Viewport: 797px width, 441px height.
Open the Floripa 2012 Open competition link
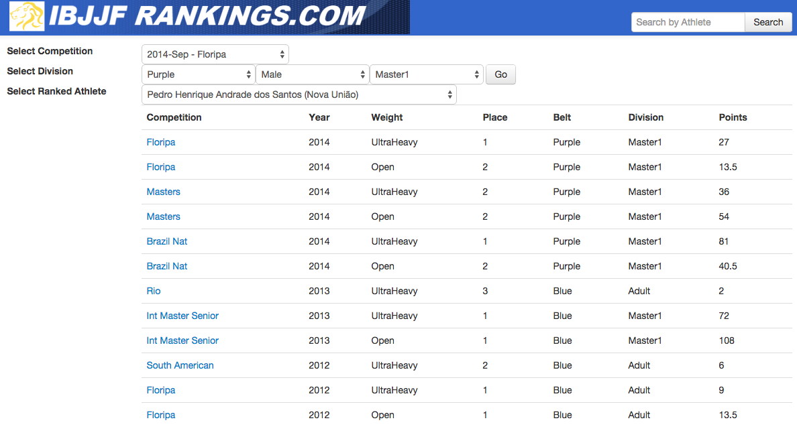pyautogui.click(x=161, y=415)
